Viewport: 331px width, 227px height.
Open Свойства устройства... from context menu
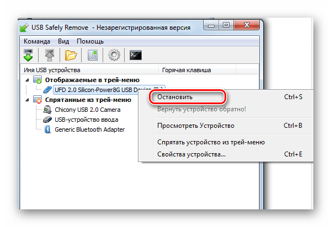[x=226, y=154]
